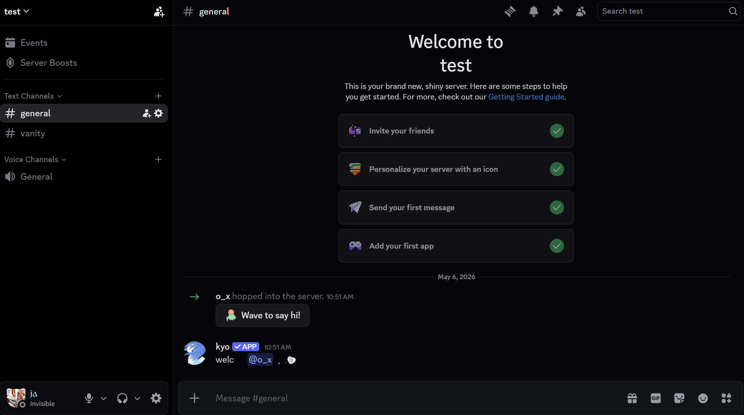Collapse the Text Channels category

click(x=33, y=96)
